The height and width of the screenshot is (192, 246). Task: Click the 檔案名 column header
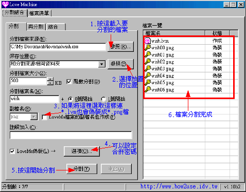click(x=174, y=33)
